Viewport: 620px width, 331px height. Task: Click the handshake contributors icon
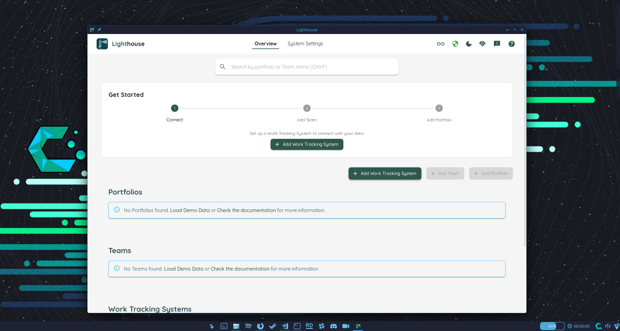pyautogui.click(x=482, y=44)
